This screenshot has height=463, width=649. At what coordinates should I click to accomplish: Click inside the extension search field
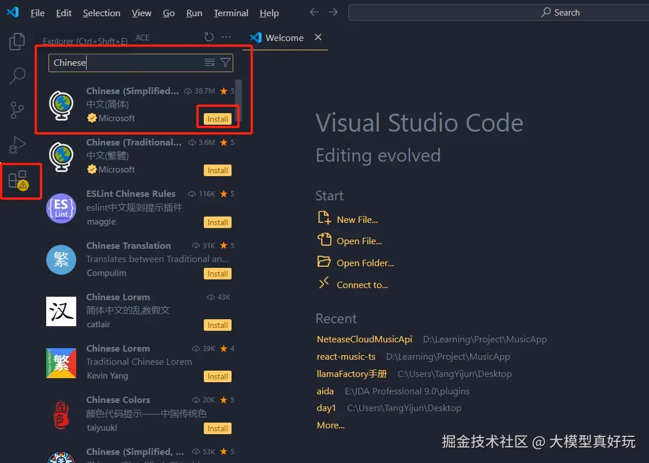tap(127, 62)
